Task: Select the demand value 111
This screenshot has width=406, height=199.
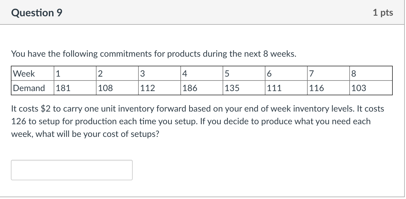Action: pyautogui.click(x=274, y=88)
